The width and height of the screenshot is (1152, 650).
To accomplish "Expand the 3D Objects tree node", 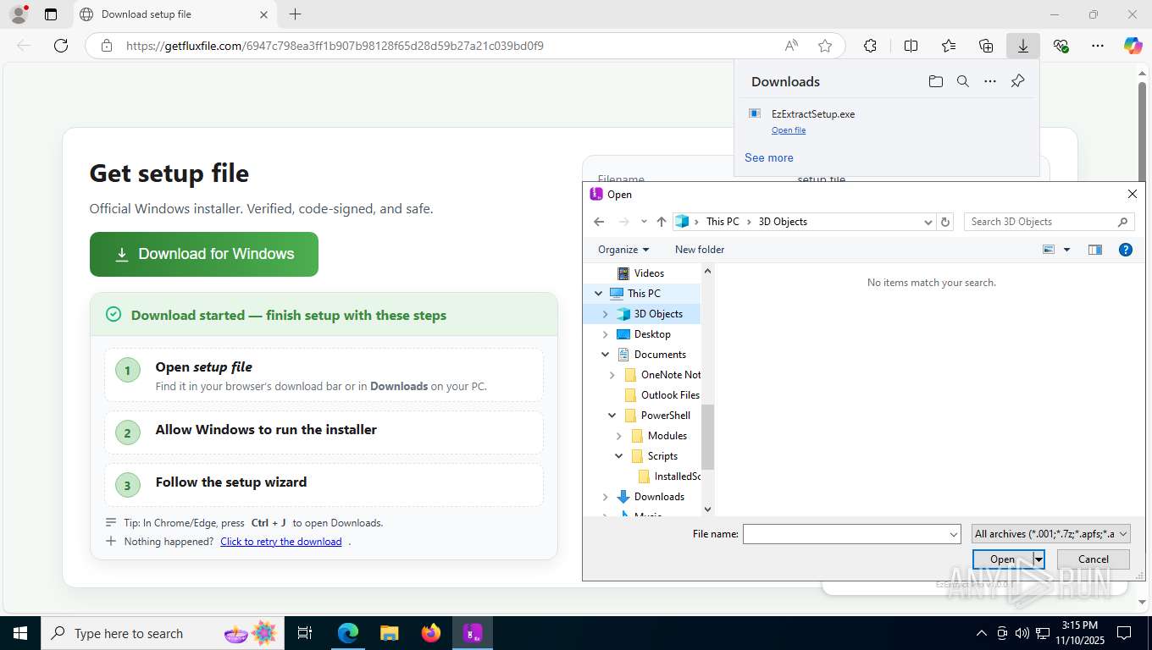I will pyautogui.click(x=605, y=314).
